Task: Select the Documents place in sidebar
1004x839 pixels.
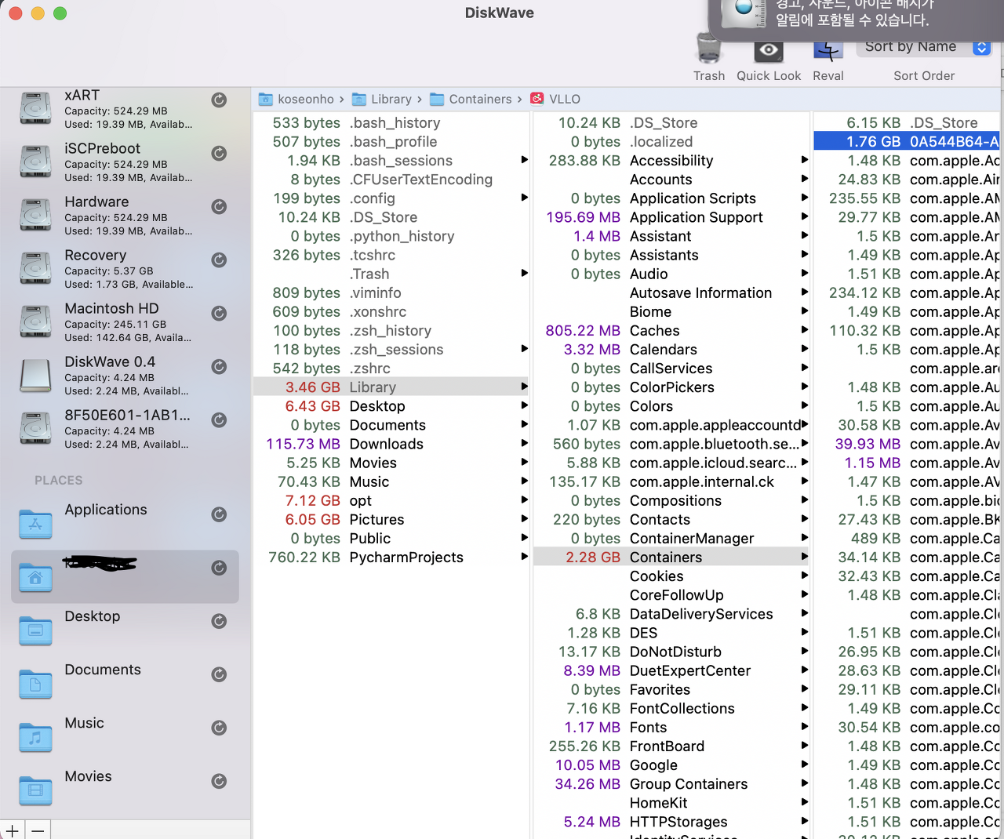Action: [125, 683]
